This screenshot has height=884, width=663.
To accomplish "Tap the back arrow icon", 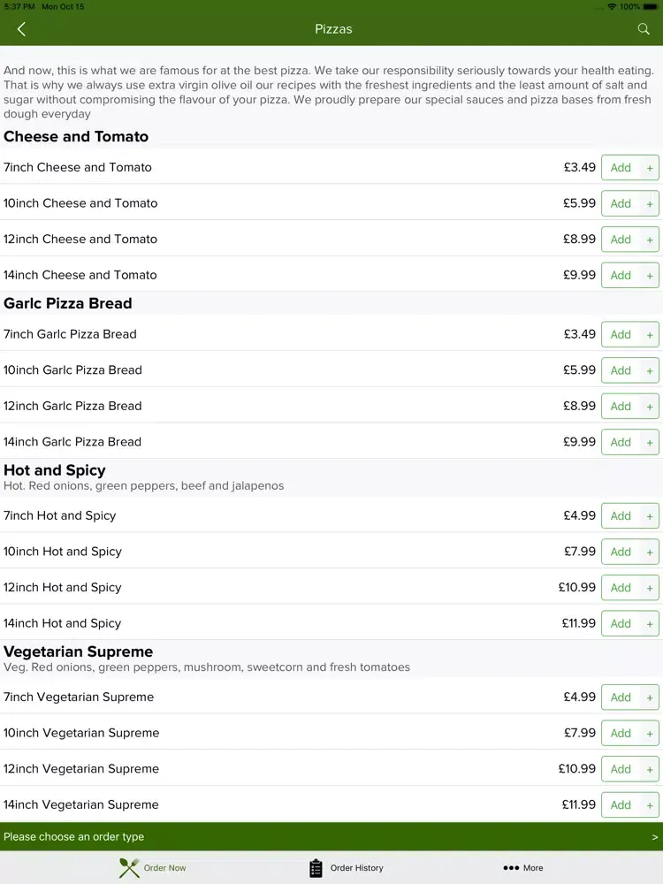I will tap(21, 29).
